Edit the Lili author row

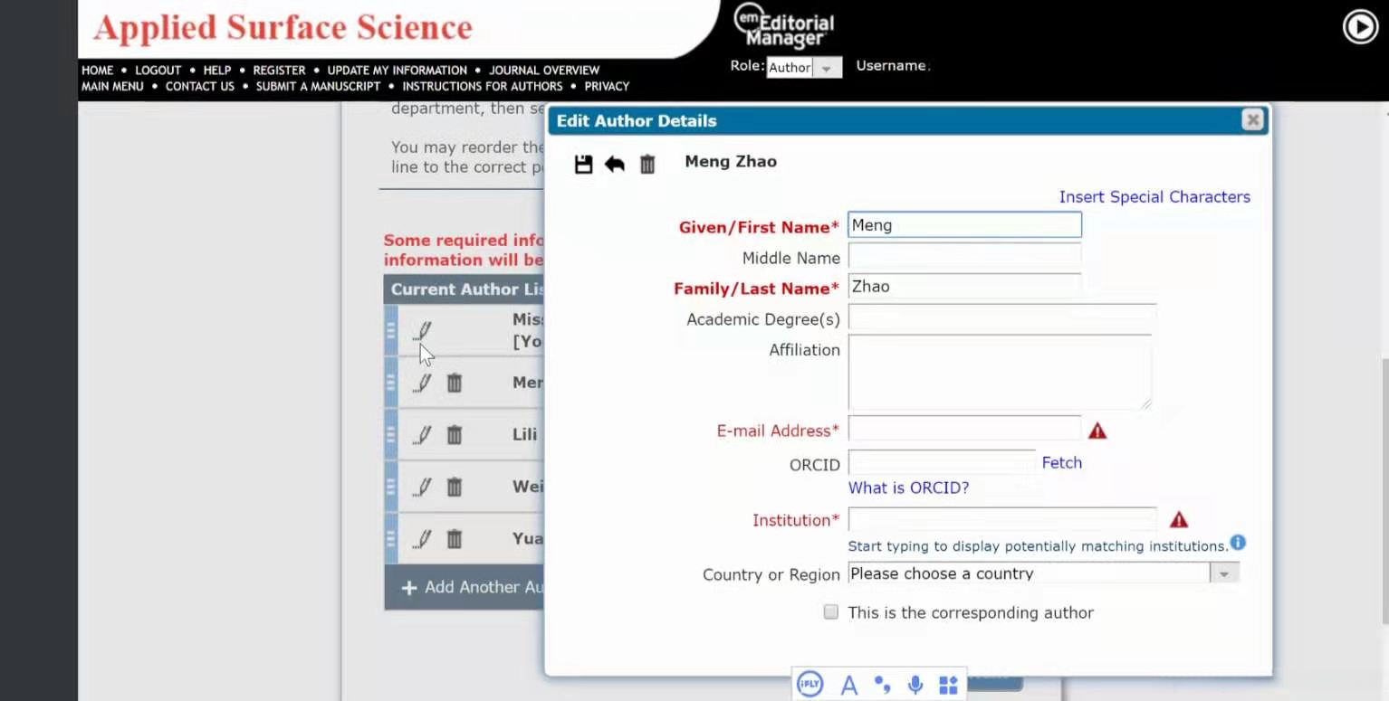tap(422, 435)
